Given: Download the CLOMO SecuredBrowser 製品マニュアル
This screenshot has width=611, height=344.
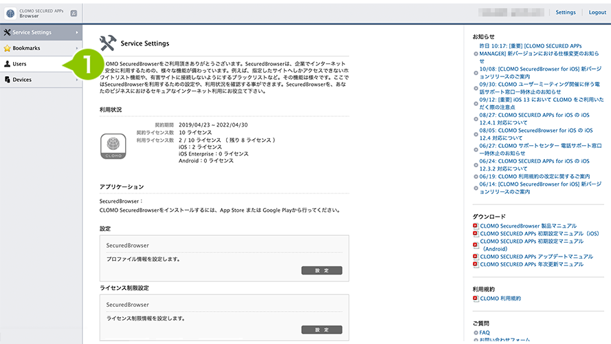Looking at the screenshot, I should [x=528, y=226].
